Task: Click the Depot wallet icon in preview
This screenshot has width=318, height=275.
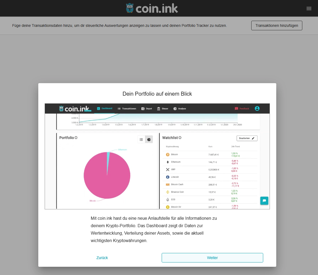Action: (143, 109)
